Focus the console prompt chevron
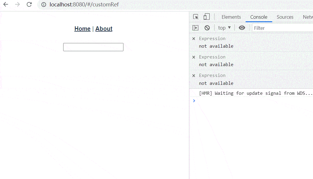Image resolution: width=313 pixels, height=179 pixels. [x=194, y=101]
